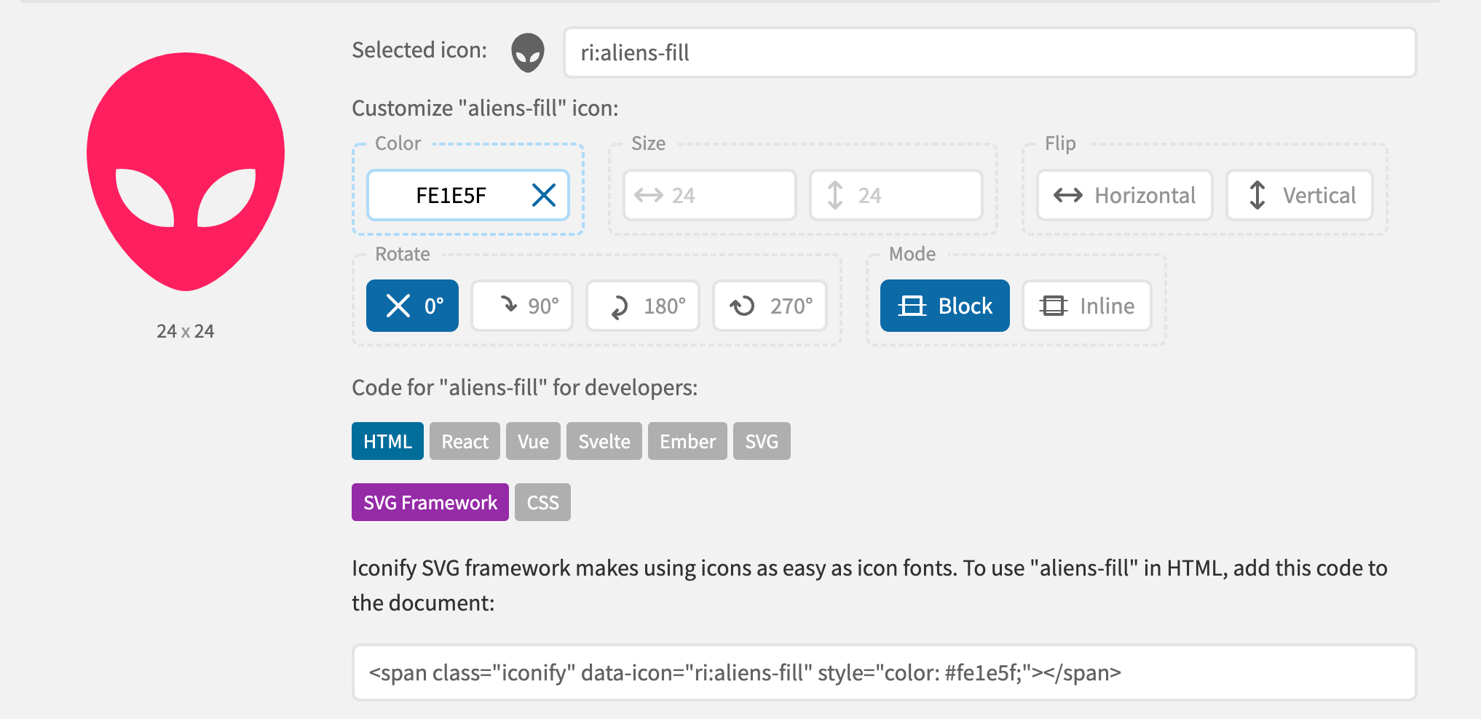Click the Iconify SVG framework description paragraph
This screenshot has height=719, width=1481.
tap(869, 585)
